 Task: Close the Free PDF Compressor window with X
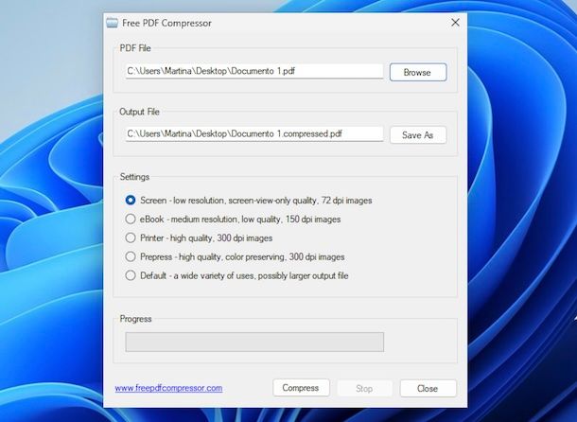tap(455, 23)
